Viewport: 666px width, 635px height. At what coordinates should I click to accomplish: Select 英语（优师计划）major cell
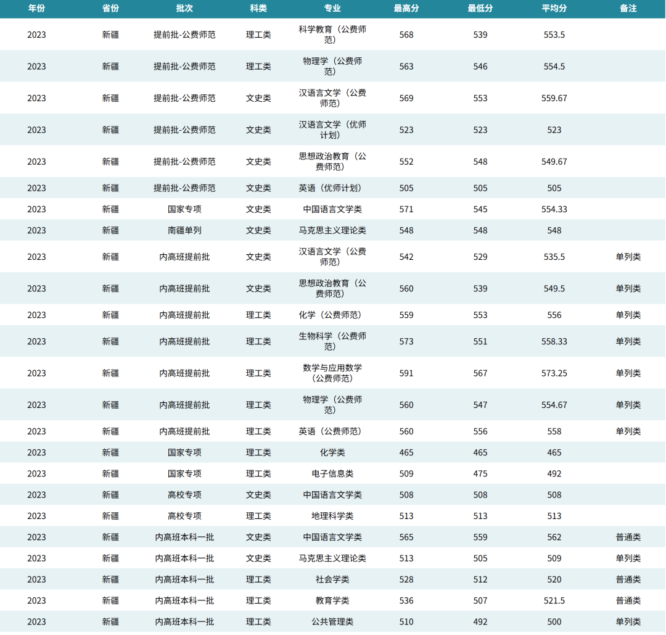coord(332,188)
